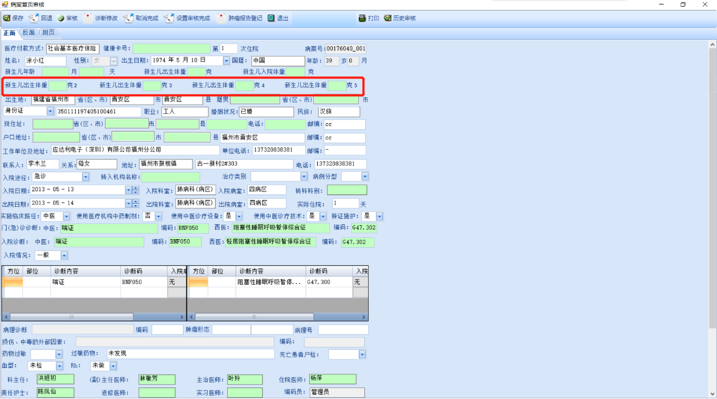This screenshot has width=717, height=399.
Task: Click the 出院科室 field showing 肺病科(病区)
Action: tap(195, 203)
